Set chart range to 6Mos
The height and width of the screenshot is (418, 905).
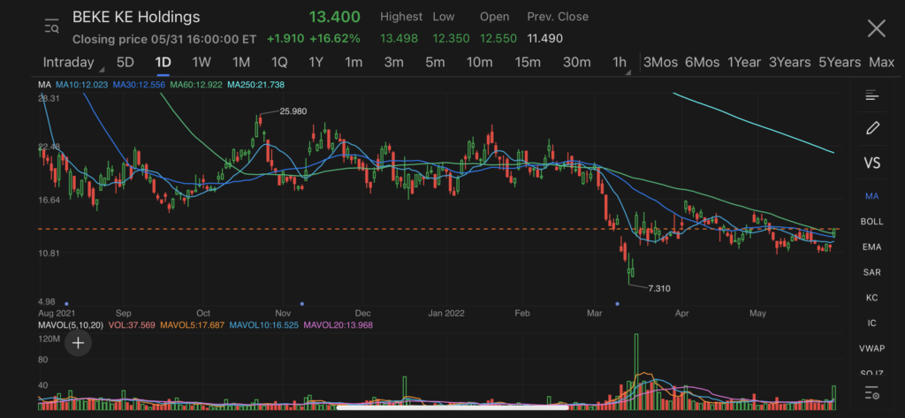[702, 63]
